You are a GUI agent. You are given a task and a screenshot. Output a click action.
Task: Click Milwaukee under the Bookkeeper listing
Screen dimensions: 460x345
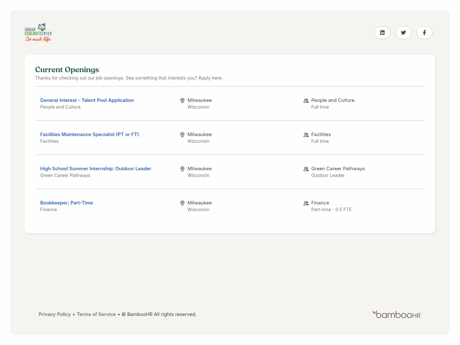(199, 203)
